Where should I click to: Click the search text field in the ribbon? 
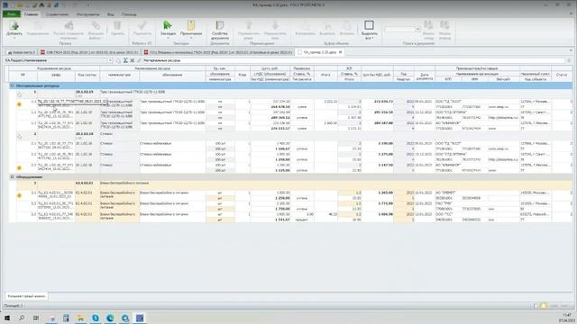[x=399, y=30]
